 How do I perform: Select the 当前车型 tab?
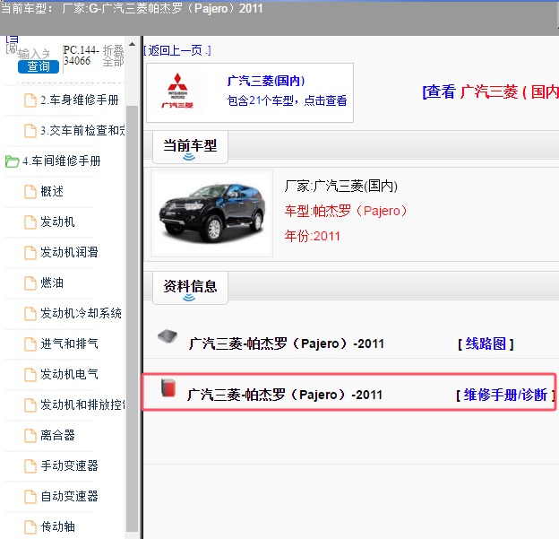[190, 147]
